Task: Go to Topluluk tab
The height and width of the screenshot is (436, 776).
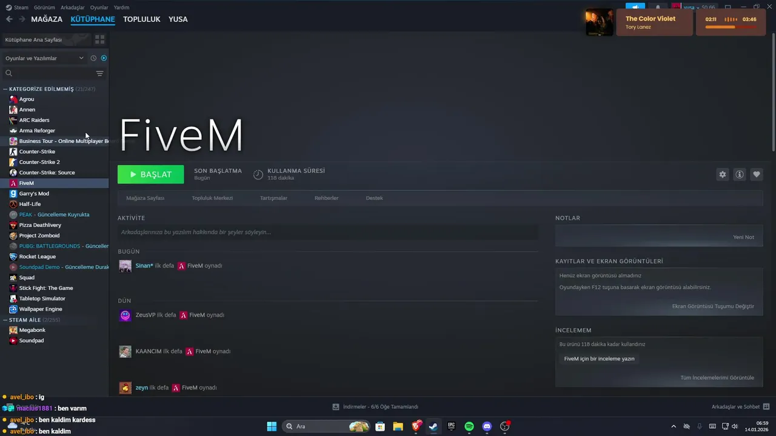Action: click(142, 19)
